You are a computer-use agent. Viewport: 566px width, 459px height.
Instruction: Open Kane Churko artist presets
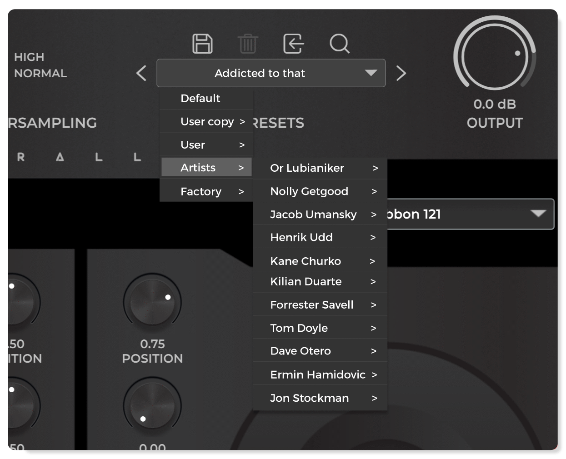click(320, 261)
